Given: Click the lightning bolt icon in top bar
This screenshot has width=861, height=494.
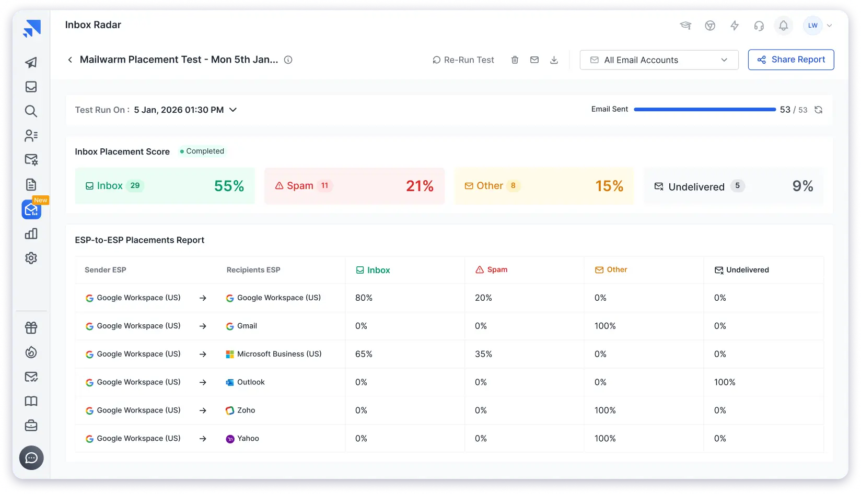Looking at the screenshot, I should pyautogui.click(x=735, y=25).
